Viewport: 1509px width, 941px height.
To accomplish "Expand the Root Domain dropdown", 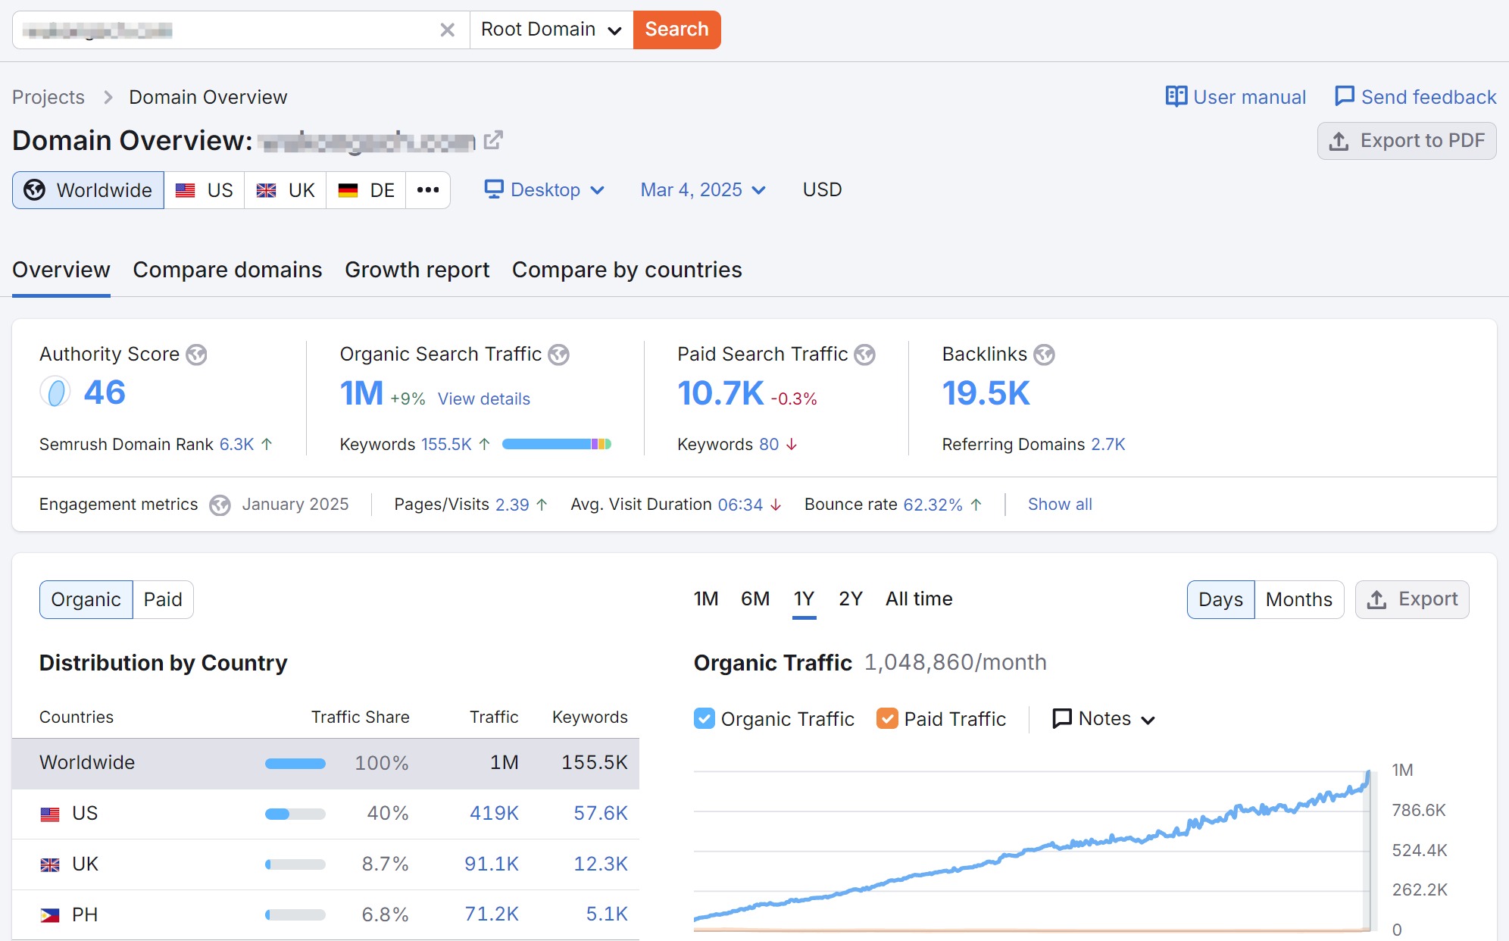I will point(551,30).
